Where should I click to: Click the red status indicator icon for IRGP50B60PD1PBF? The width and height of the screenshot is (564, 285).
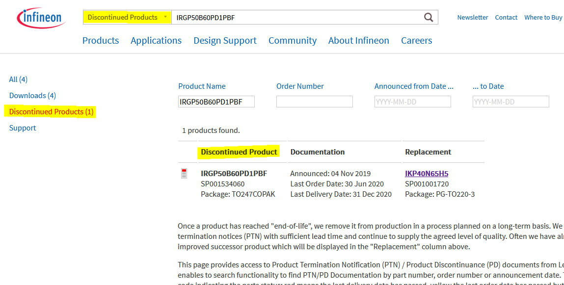[184, 174]
